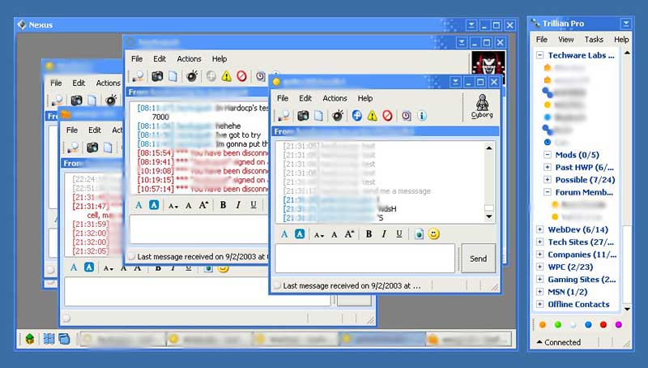Click the yellow warning triangle in the Cyborg chat toolbar
This screenshot has width=648, height=368.
click(372, 116)
